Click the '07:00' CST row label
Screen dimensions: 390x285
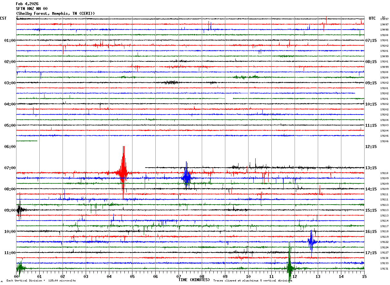10,168
